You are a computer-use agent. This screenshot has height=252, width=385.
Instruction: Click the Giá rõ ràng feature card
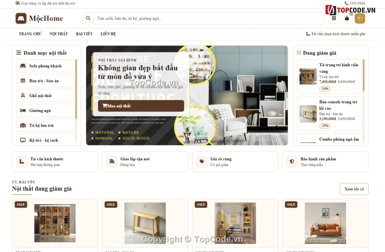[x=235, y=162]
